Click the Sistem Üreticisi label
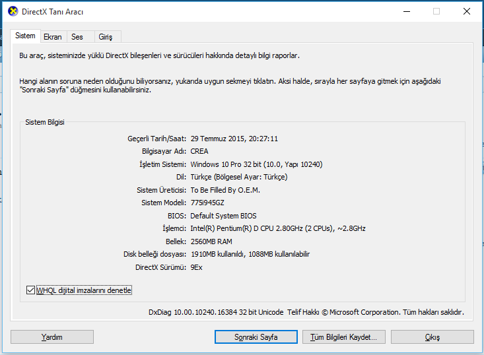Image resolution: width=484 pixels, height=355 pixels. point(161,190)
